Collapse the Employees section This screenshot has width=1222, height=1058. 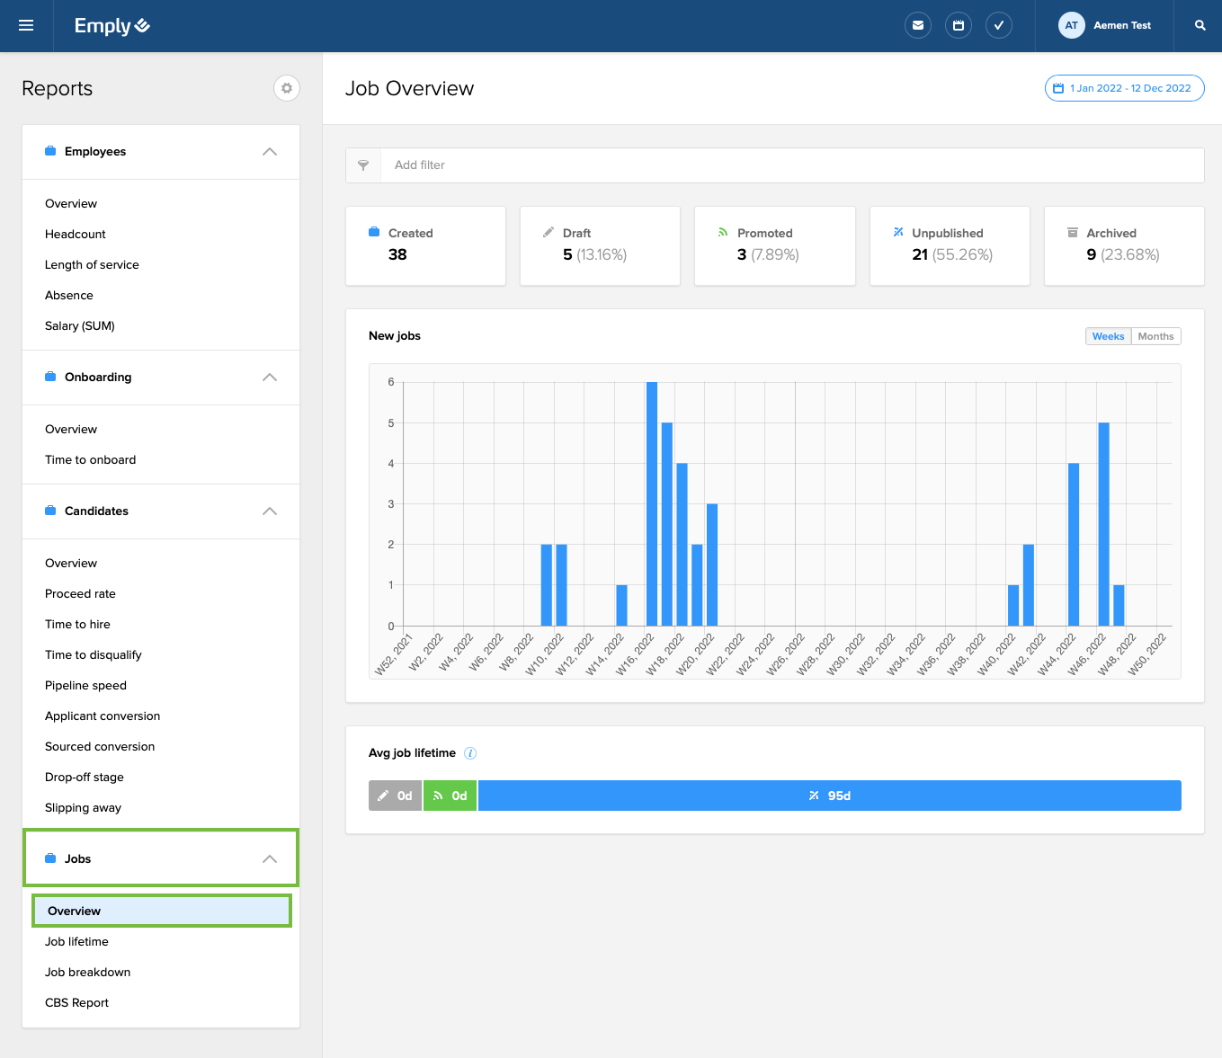pyautogui.click(x=269, y=152)
